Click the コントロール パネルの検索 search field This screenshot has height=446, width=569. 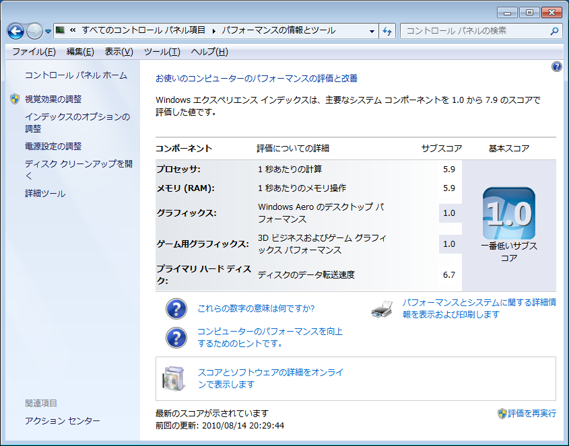474,31
